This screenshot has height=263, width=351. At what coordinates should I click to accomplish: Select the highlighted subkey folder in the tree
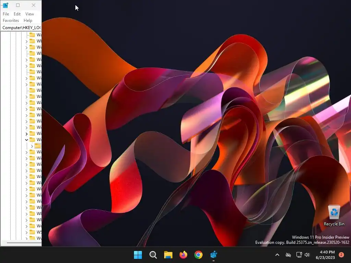(x=38, y=146)
